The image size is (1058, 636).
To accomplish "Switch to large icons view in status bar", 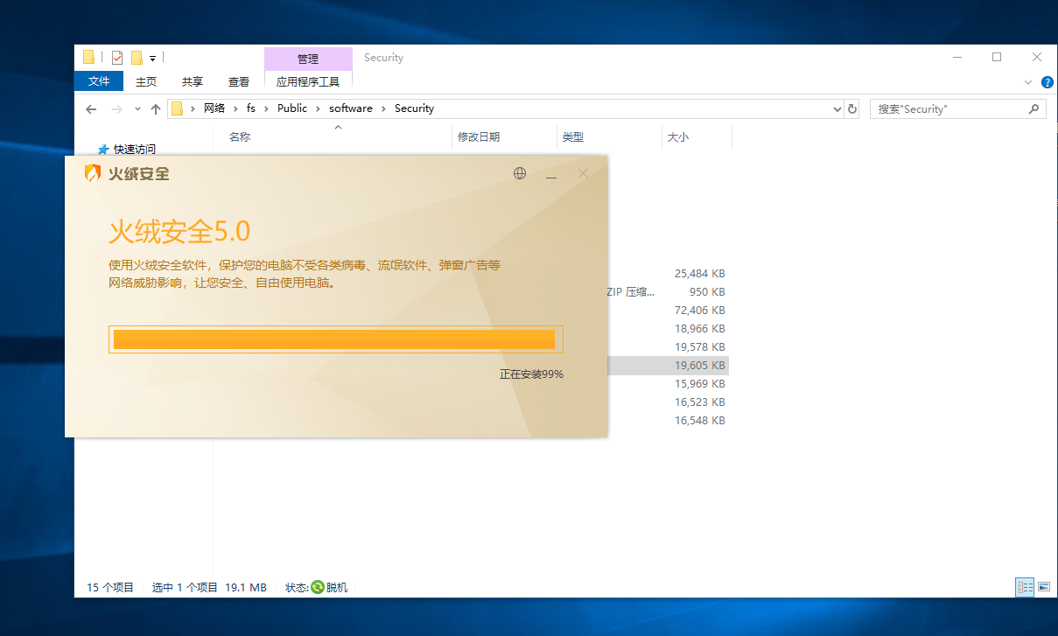I will pos(1042,587).
